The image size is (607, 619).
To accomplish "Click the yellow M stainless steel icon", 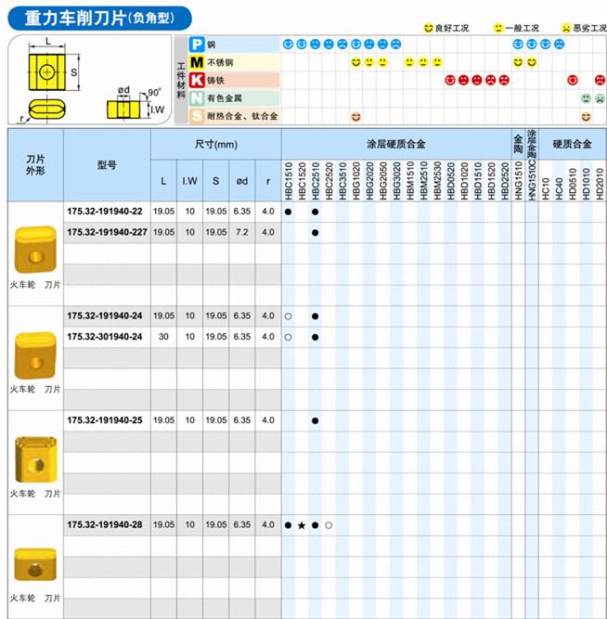I will pyautogui.click(x=197, y=62).
